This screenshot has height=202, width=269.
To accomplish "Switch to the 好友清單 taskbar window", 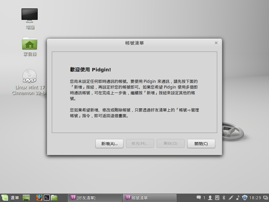I will click(x=94, y=198).
